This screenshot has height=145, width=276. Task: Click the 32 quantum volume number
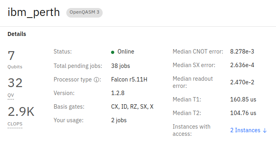coord(15,83)
